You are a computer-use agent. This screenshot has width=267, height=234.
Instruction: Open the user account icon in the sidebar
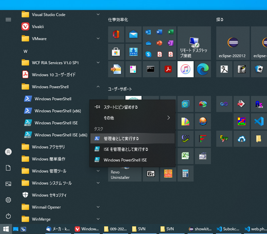coord(8,152)
